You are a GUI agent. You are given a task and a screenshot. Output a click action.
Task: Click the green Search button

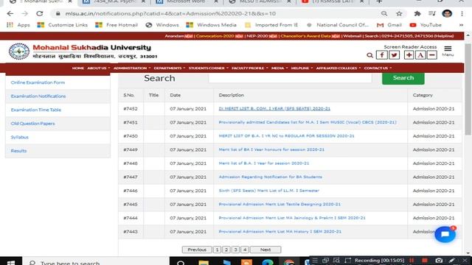pos(403,78)
